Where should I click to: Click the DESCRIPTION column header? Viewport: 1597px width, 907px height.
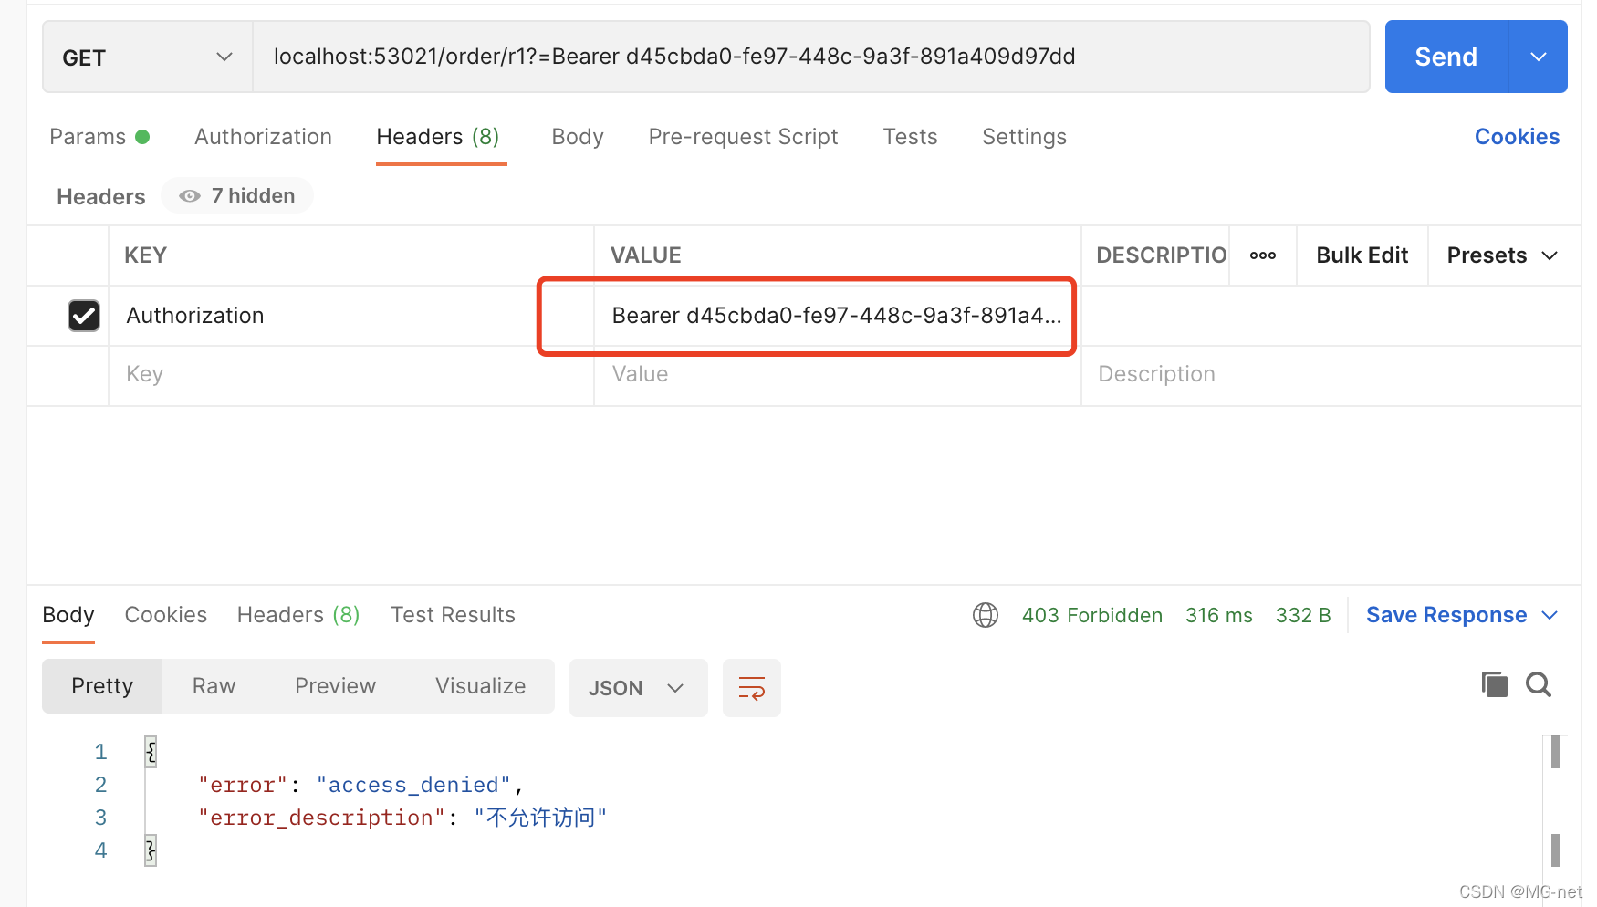pos(1161,255)
